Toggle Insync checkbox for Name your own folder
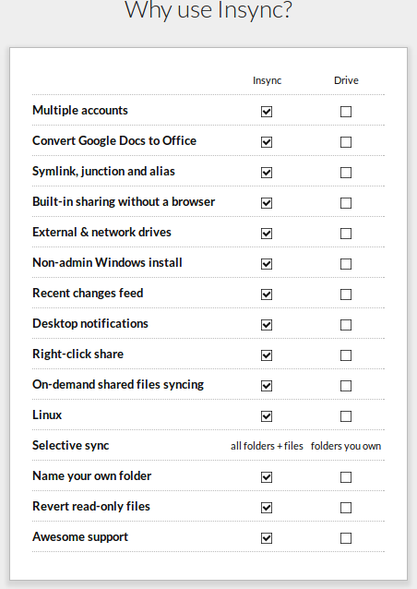 [267, 477]
